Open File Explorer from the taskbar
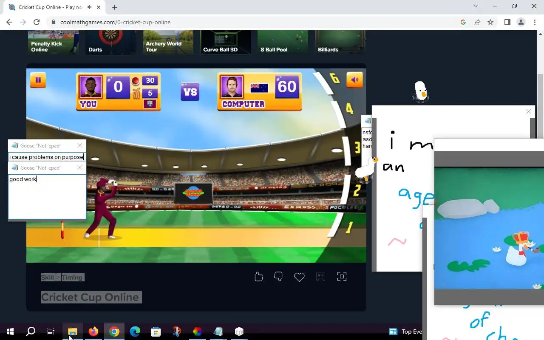This screenshot has height=340, width=544. [72, 331]
